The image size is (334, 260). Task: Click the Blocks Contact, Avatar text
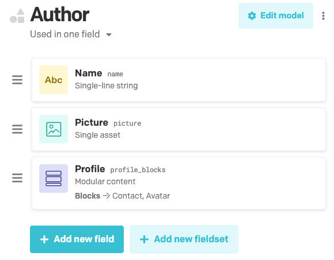click(123, 196)
